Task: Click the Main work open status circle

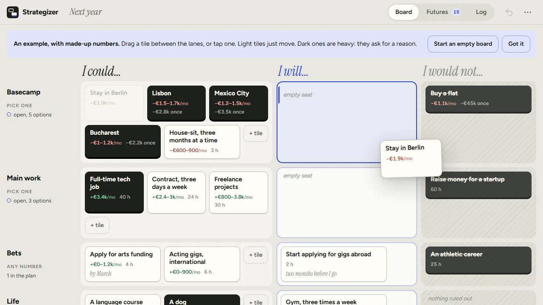Action: click(9, 200)
